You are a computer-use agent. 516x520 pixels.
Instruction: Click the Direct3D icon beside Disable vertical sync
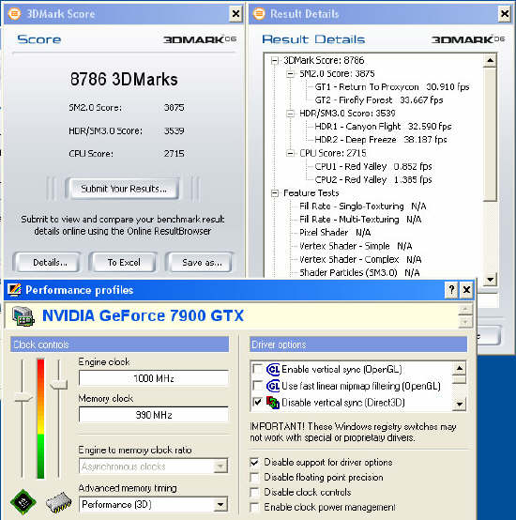(273, 403)
